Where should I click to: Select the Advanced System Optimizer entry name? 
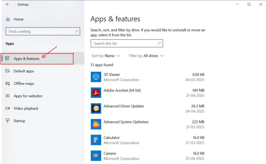126,122
